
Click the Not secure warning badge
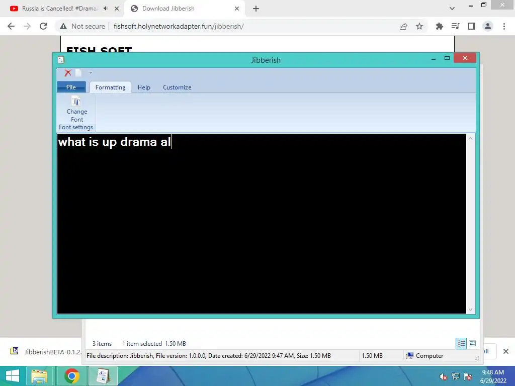pyautogui.click(x=82, y=26)
